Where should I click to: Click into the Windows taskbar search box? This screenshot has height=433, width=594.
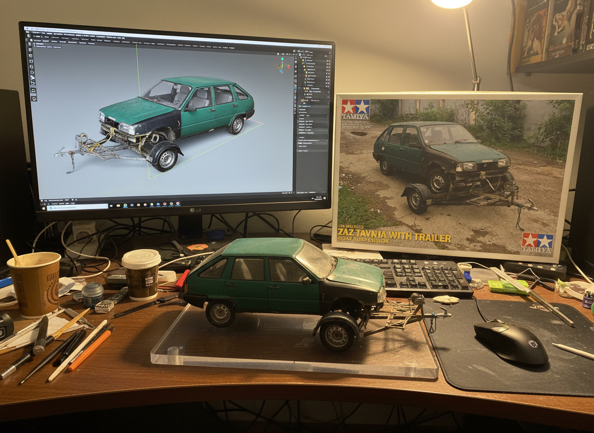[77, 207]
